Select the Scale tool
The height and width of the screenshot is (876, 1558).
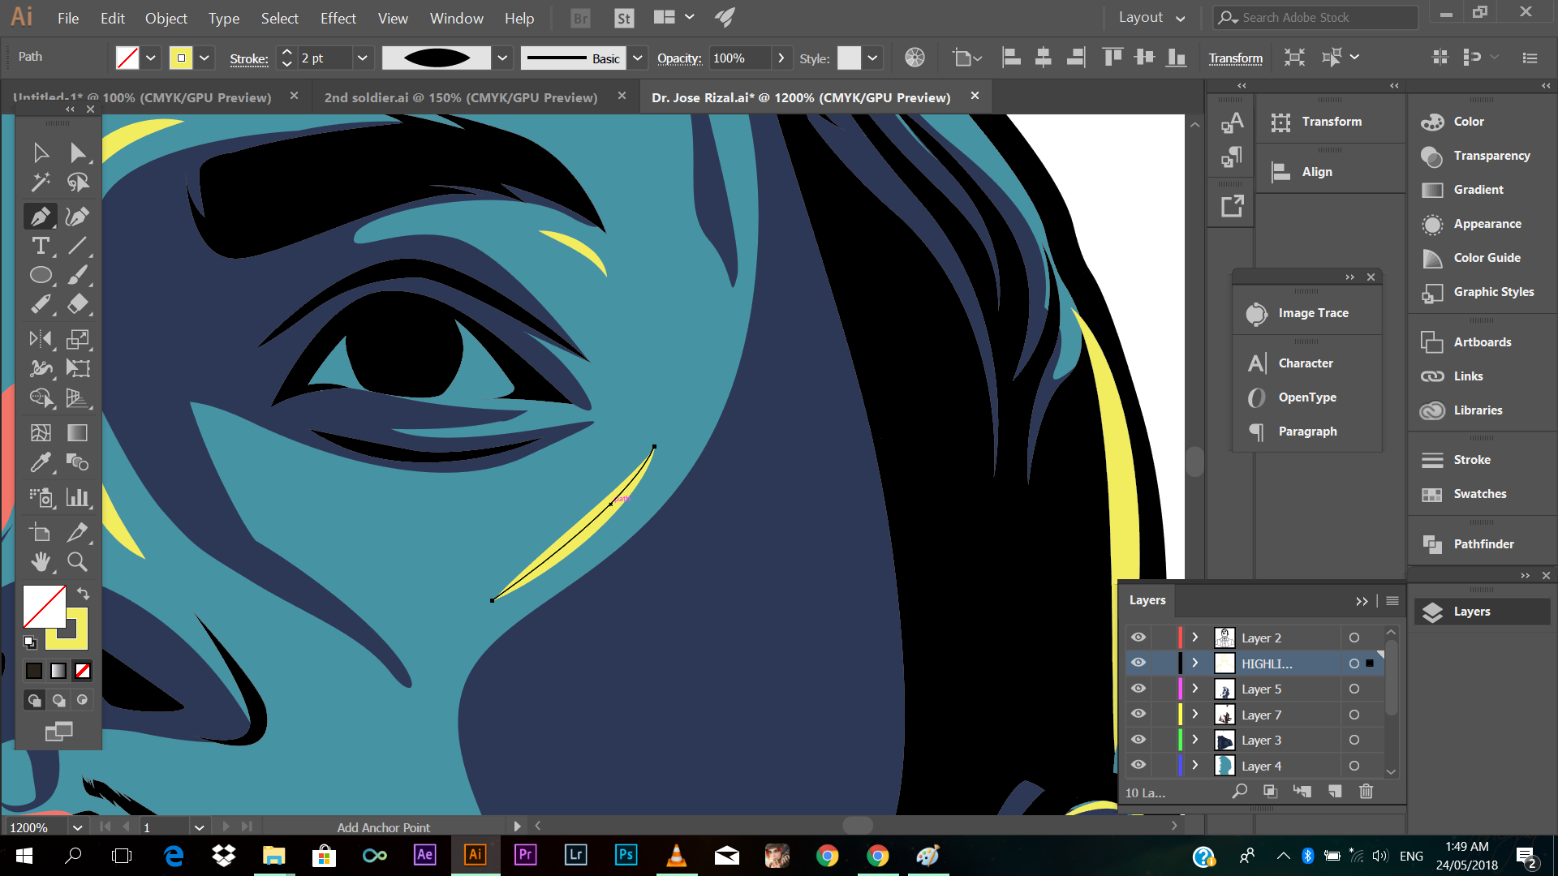[78, 339]
